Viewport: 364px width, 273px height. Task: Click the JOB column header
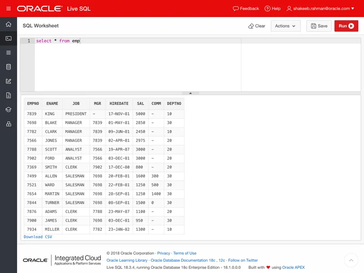(76, 103)
